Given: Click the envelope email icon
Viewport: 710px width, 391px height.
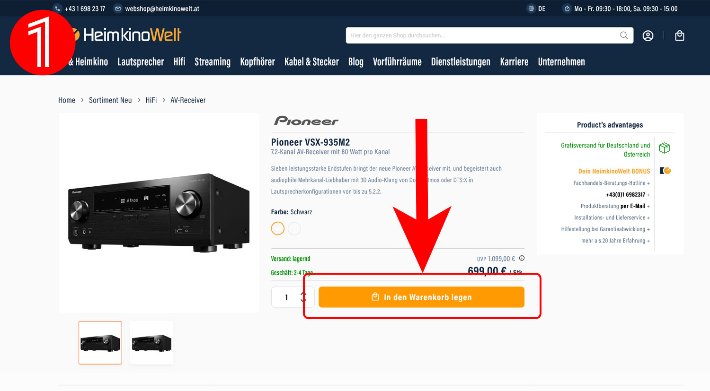Looking at the screenshot, I should (118, 9).
